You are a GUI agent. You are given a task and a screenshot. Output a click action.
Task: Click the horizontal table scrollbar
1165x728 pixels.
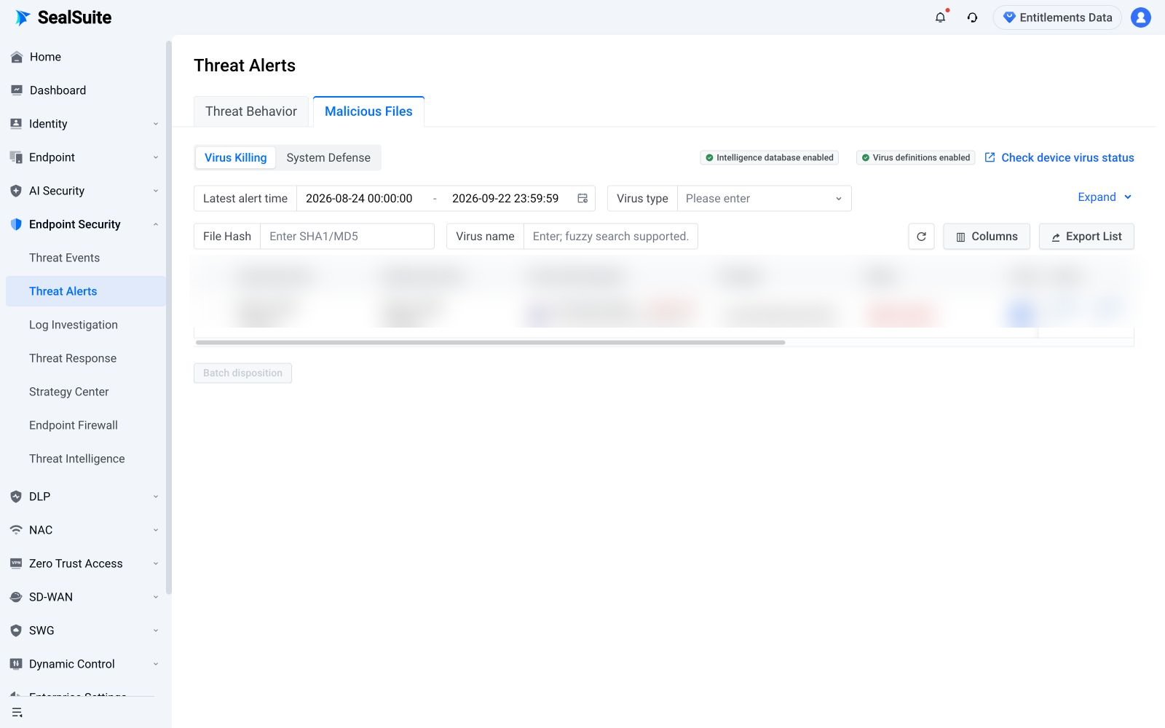pyautogui.click(x=490, y=342)
